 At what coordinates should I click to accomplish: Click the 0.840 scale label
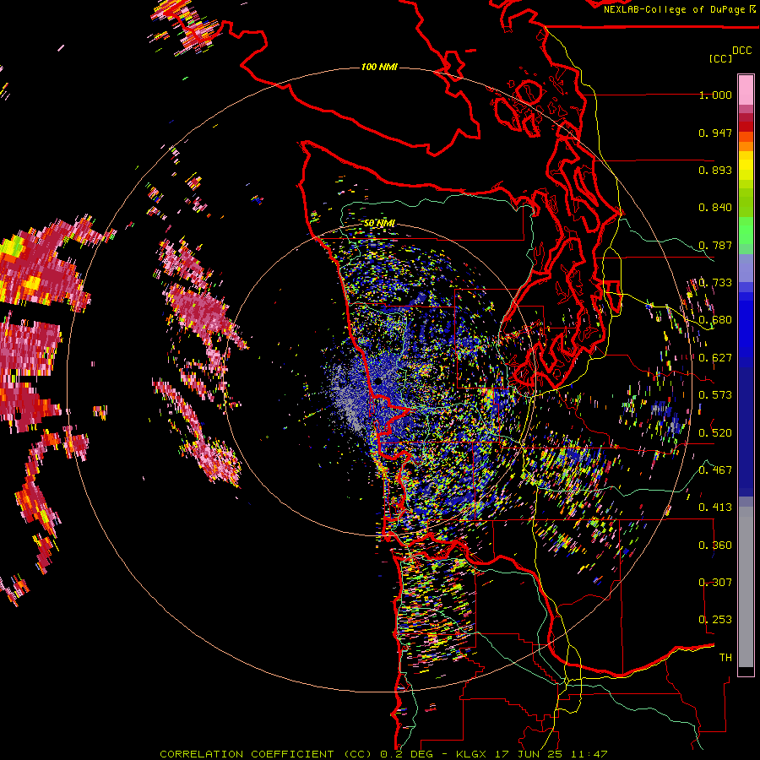tap(715, 208)
